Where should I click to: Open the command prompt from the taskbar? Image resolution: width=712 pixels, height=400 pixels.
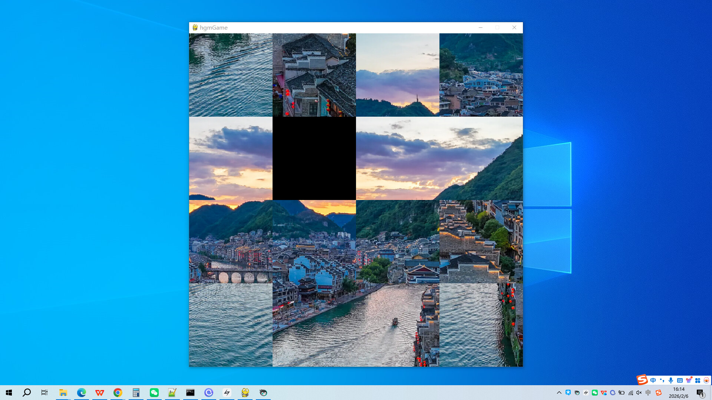click(x=190, y=393)
